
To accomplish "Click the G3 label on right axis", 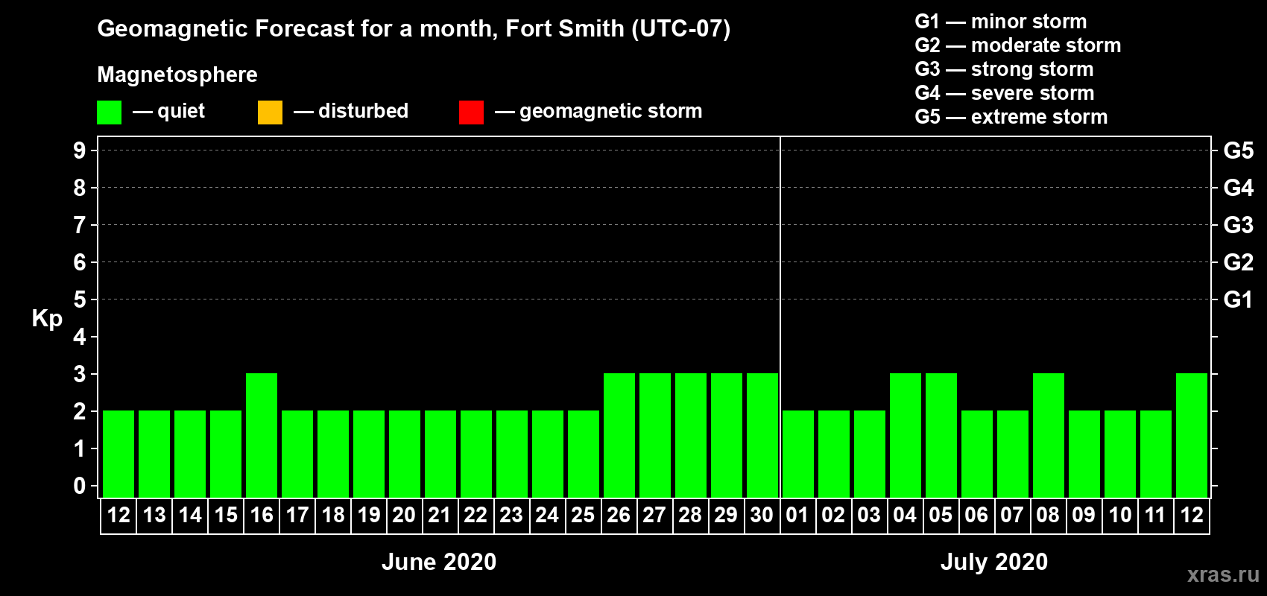I will point(1239,225).
